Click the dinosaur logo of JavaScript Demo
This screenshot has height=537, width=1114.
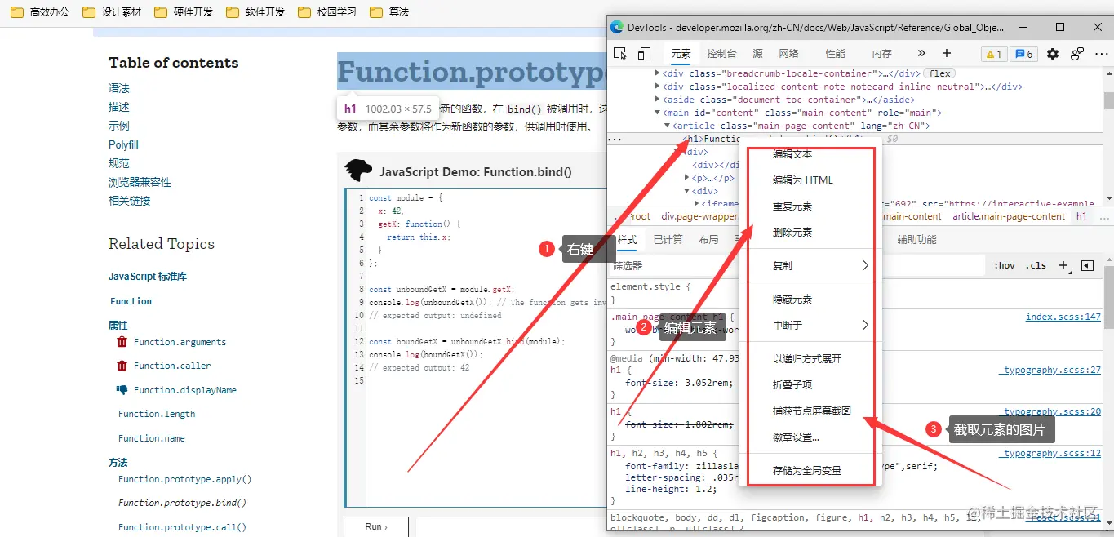358,171
